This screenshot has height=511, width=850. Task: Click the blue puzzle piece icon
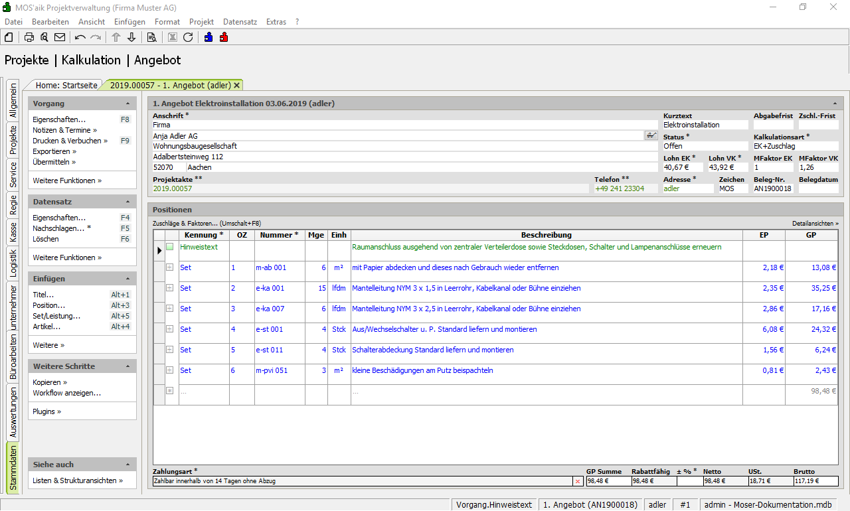[x=209, y=37]
